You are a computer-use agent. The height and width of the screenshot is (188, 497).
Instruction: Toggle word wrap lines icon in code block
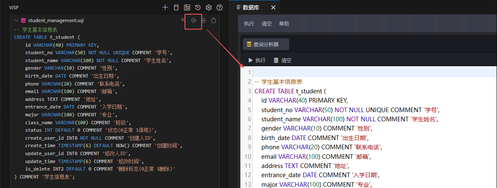pyautogui.click(x=183, y=20)
